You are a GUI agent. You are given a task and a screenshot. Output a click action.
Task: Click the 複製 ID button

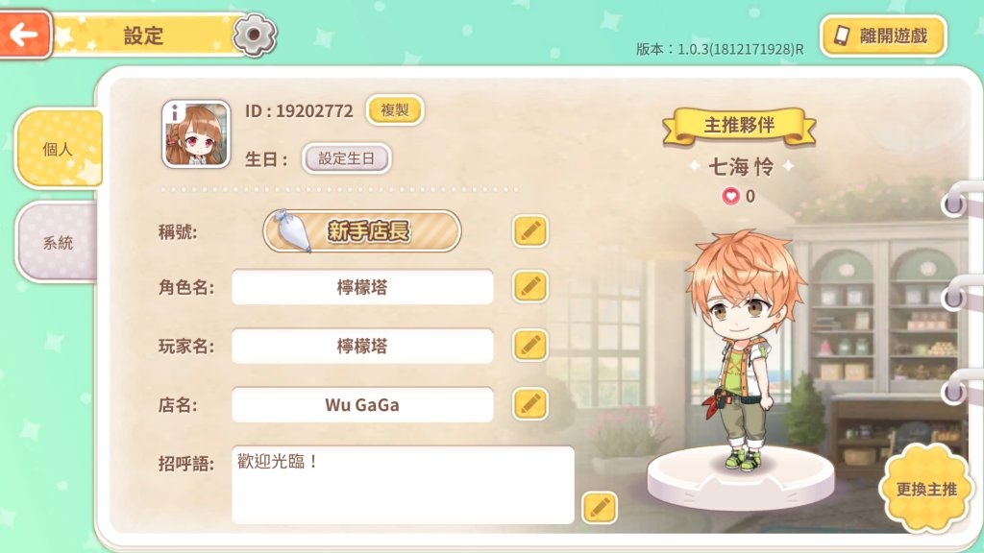pos(395,110)
